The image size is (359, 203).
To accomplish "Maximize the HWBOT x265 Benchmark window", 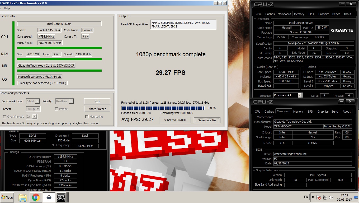I will pos(220,3).
